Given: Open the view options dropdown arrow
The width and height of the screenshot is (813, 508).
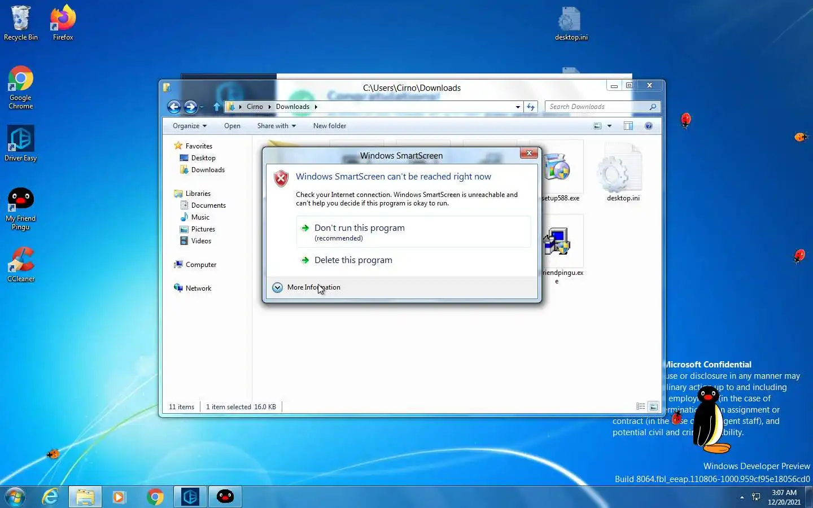Looking at the screenshot, I should (609, 126).
